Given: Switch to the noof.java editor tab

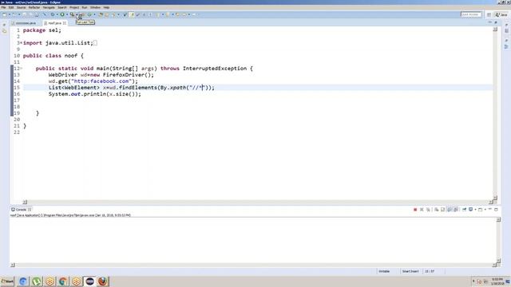Looking at the screenshot, I should pyautogui.click(x=54, y=23).
